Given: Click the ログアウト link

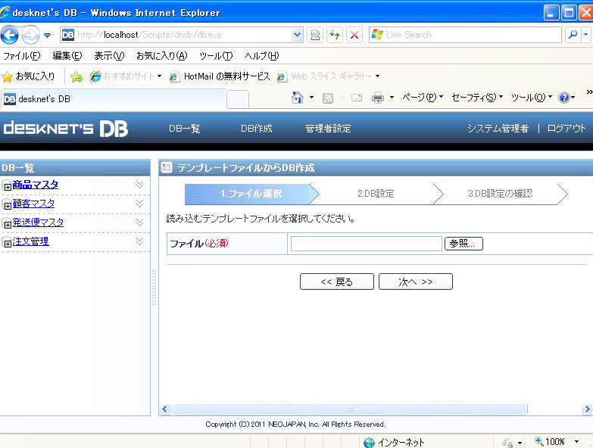Looking at the screenshot, I should (x=566, y=129).
